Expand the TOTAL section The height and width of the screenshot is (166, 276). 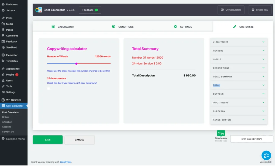click(239, 85)
